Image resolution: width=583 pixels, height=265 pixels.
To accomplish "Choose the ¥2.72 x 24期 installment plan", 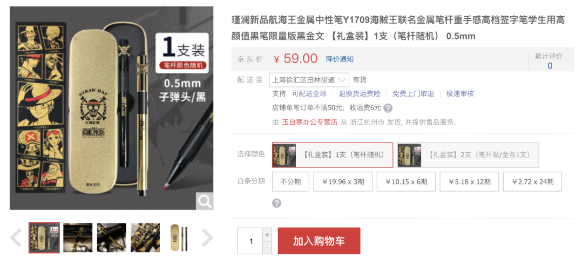I will pos(532,182).
